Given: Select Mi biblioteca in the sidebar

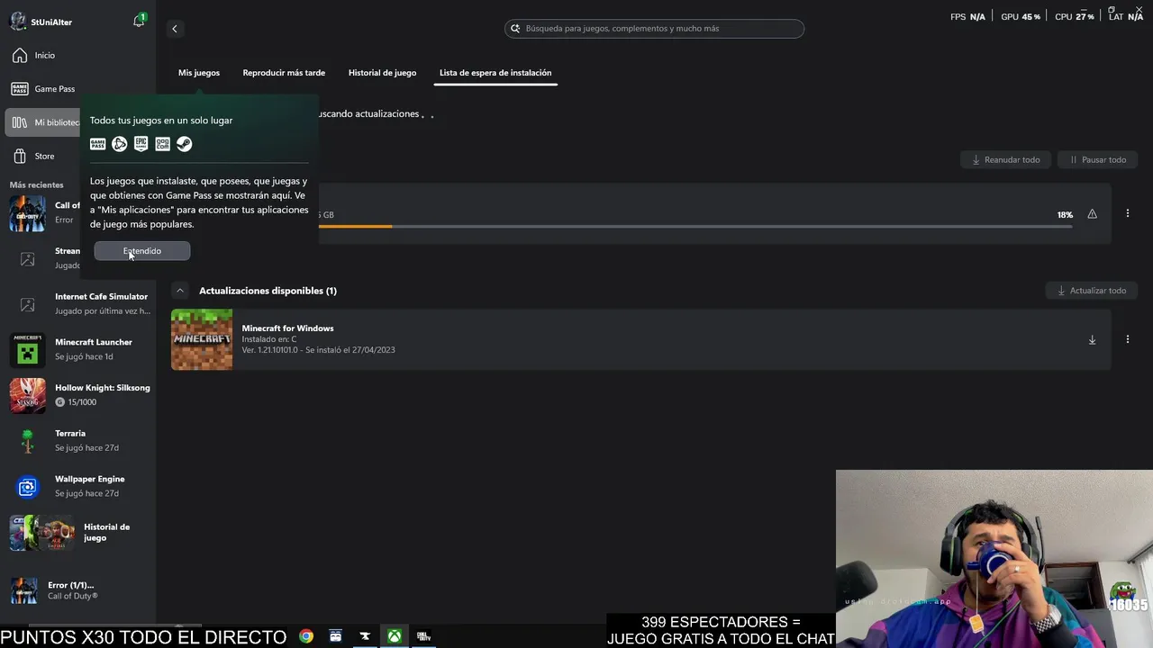Looking at the screenshot, I should [x=43, y=122].
